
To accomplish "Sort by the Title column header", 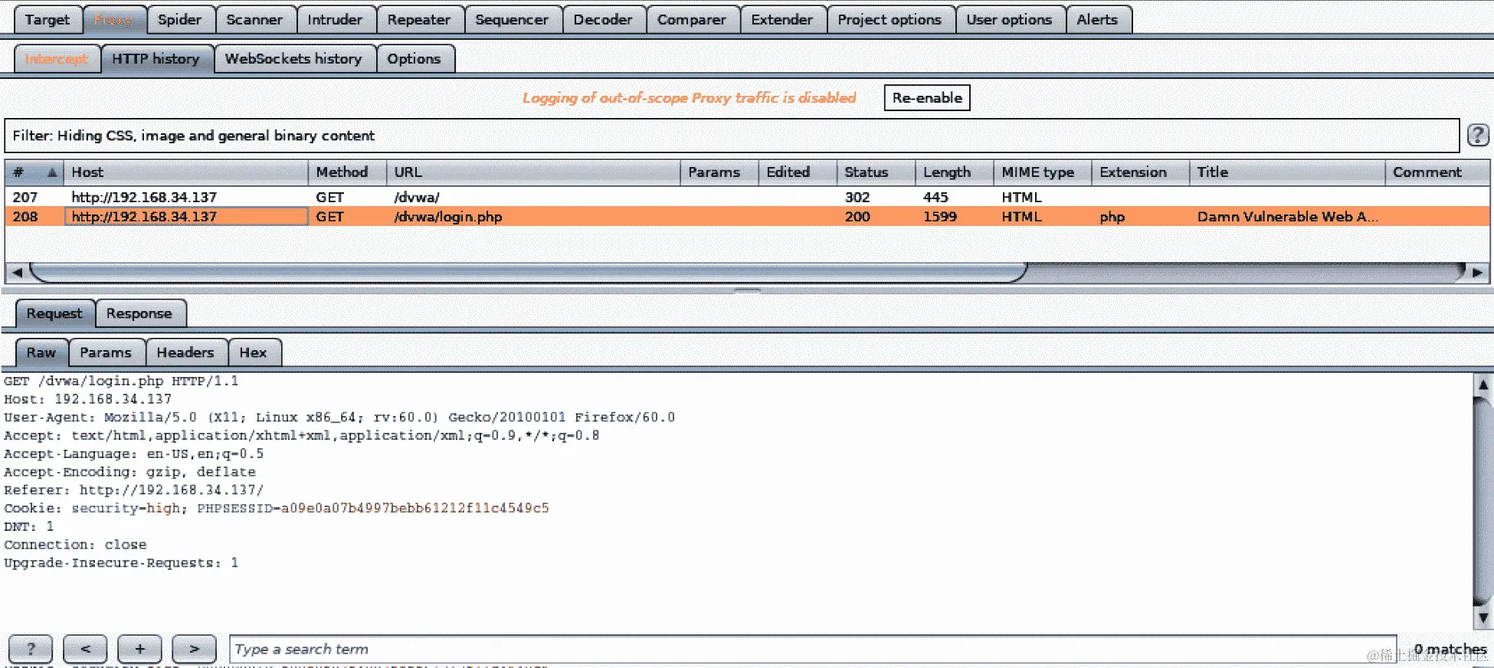I will tap(1287, 172).
